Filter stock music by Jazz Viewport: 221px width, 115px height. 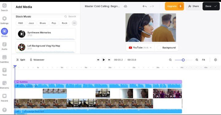(31, 23)
